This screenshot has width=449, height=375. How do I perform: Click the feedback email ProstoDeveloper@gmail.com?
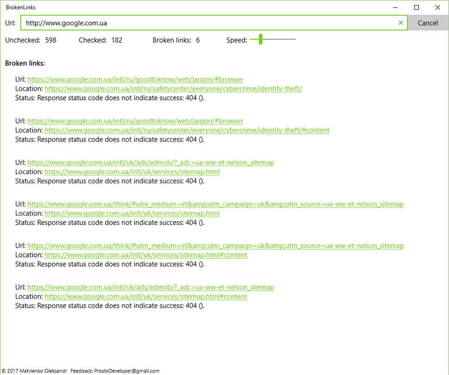point(127,371)
